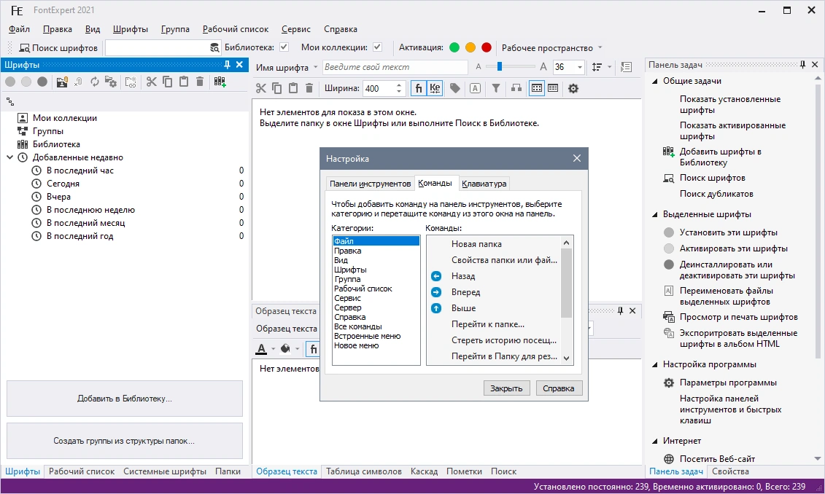Image resolution: width=825 pixels, height=494 pixels.
Task: Click the copy icon in font list toolbar
Action: pos(276,88)
